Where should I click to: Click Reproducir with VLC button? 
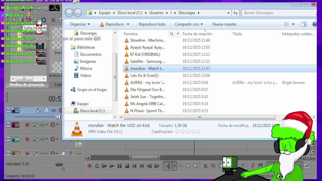pyautogui.click(x=112, y=24)
